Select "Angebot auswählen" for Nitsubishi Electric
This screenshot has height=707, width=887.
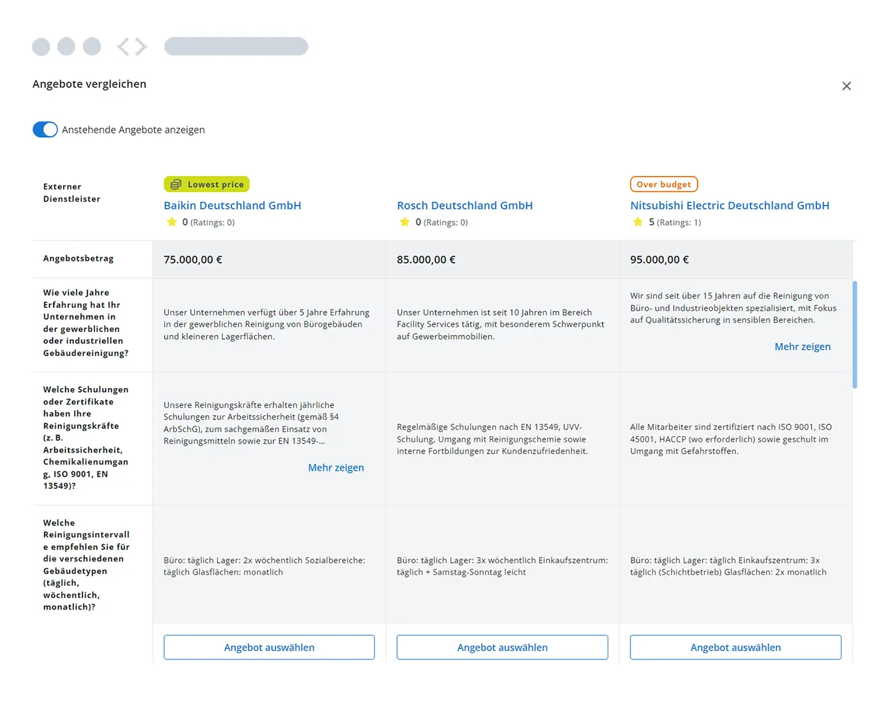click(x=735, y=647)
